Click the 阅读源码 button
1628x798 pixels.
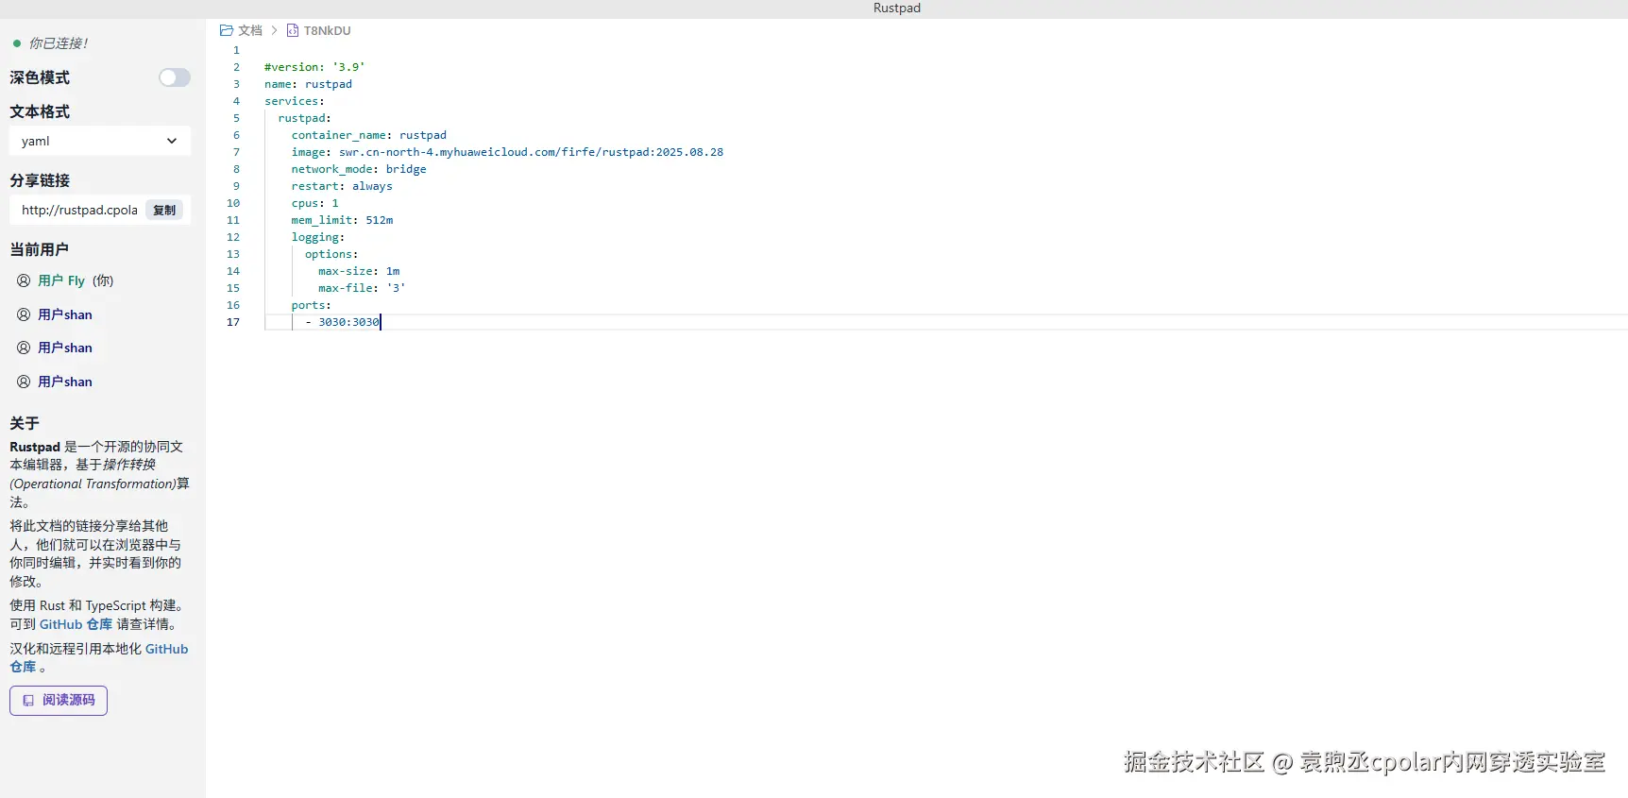59,701
